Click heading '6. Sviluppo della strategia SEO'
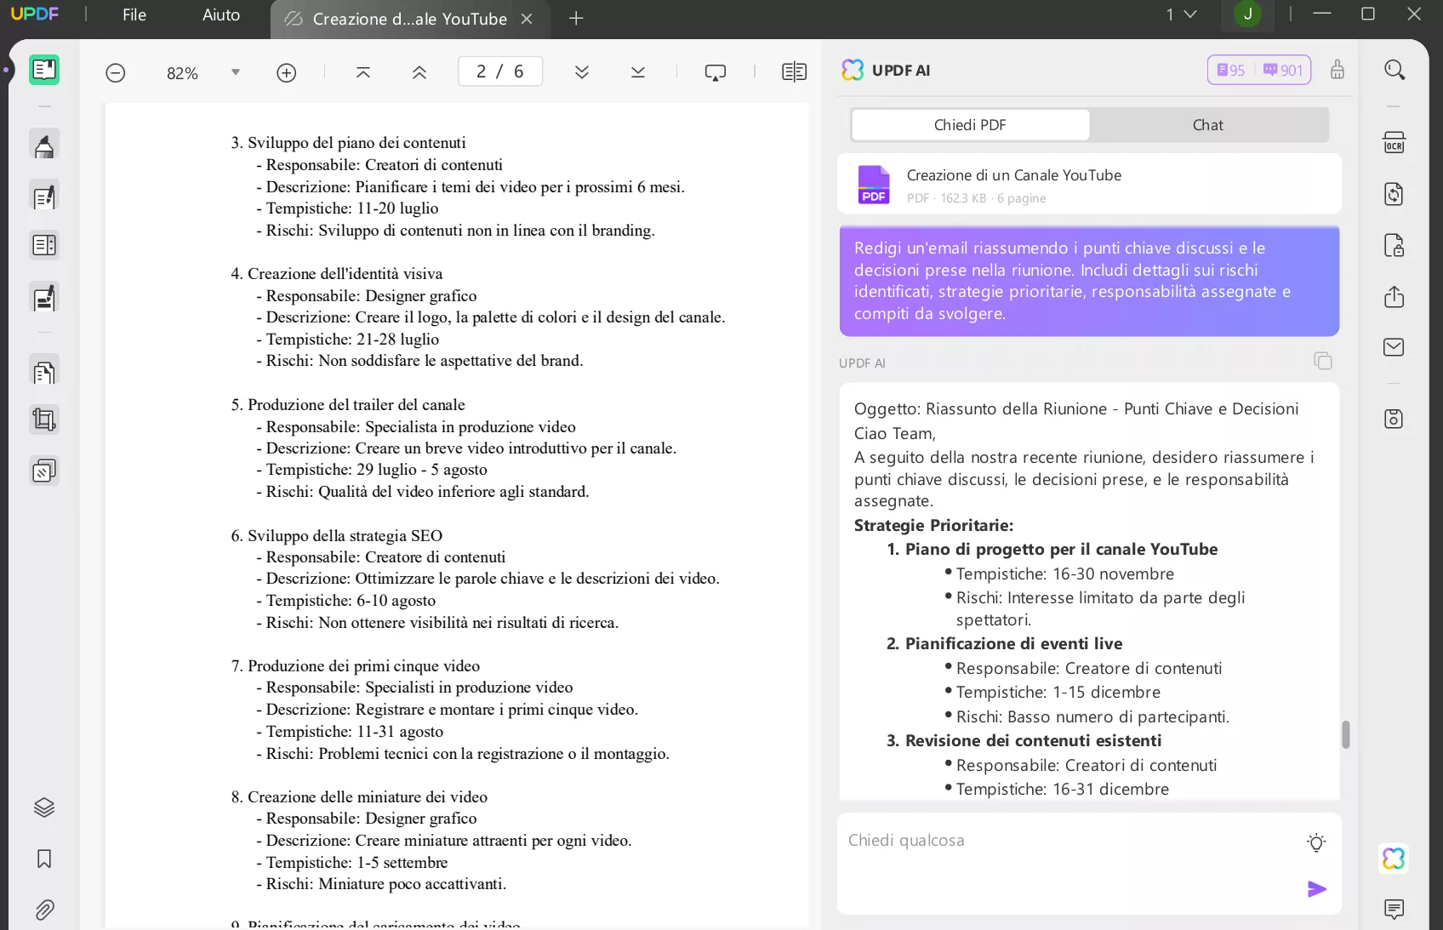 pyautogui.click(x=337, y=536)
